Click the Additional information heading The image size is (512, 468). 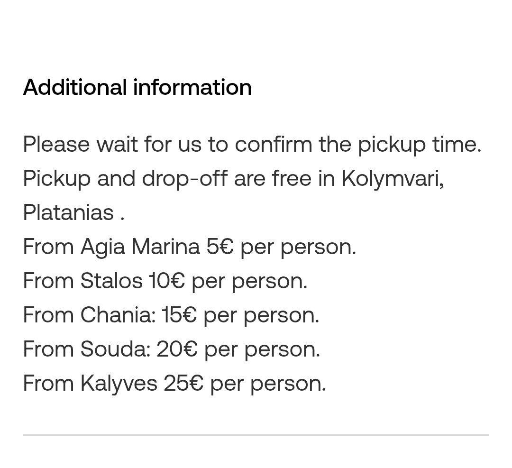click(x=137, y=87)
